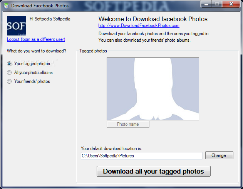Click the Hi Softpedia Softpedia greeting text
243x189 pixels.
click(50, 19)
